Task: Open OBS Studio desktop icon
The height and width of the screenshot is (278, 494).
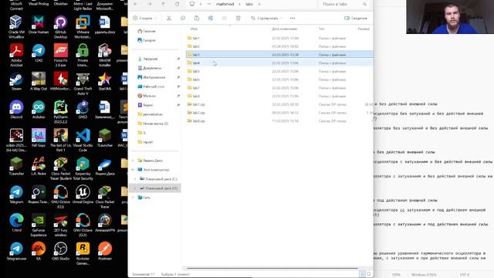Action: (x=60, y=251)
